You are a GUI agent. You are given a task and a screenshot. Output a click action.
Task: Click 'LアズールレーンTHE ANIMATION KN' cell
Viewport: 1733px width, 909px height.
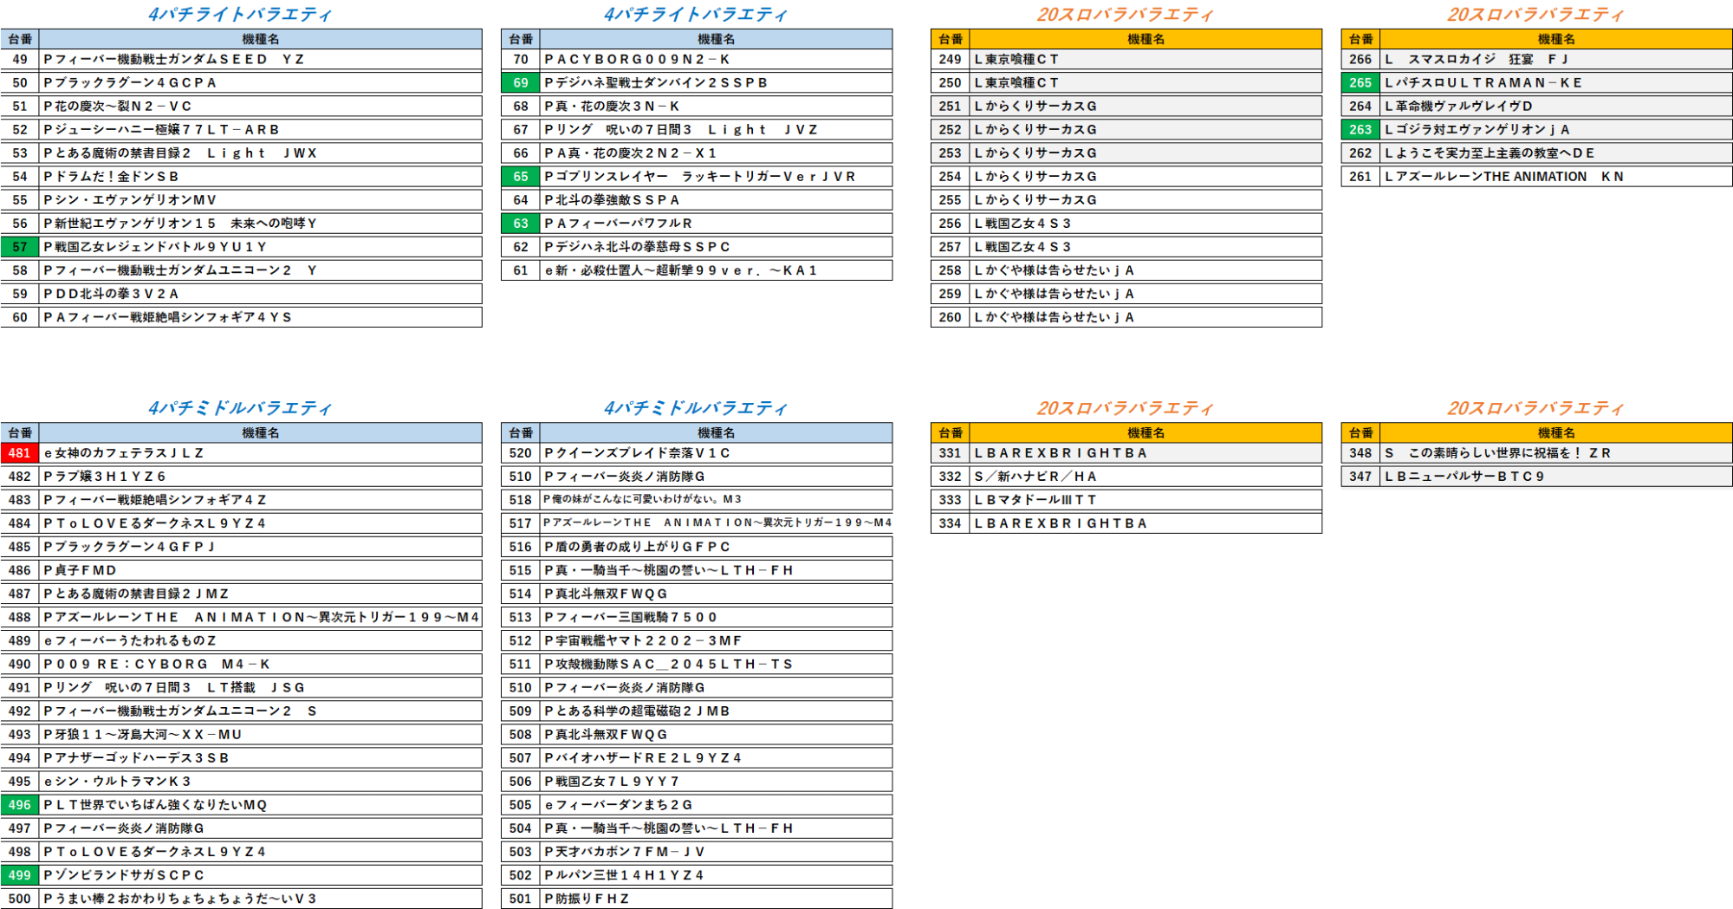pyautogui.click(x=1556, y=177)
